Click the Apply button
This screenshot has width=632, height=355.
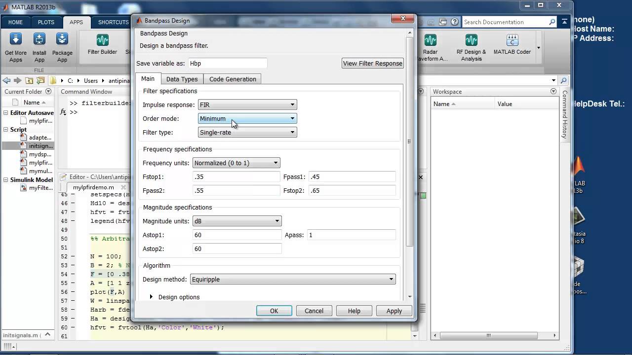coord(394,311)
